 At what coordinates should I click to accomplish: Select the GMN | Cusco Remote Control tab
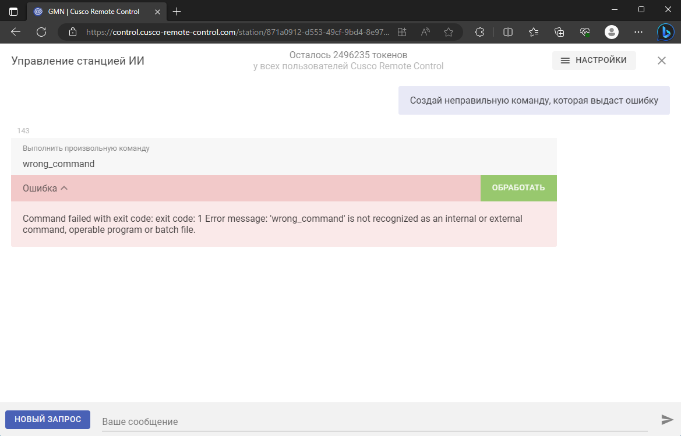click(x=97, y=12)
